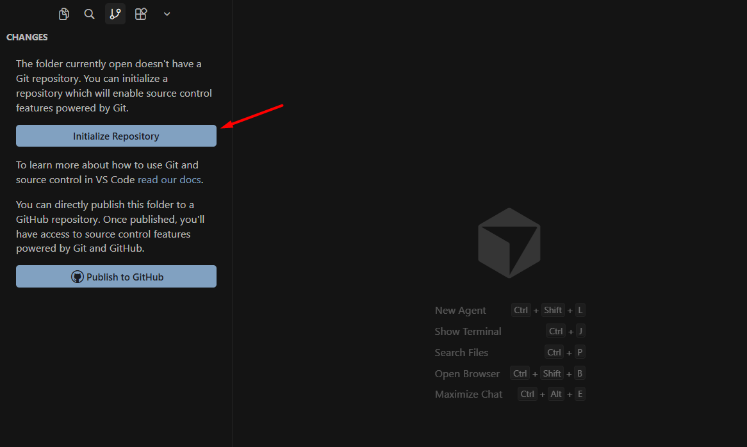Click the Show Terminal shortcut label
Image resolution: width=747 pixels, height=447 pixels.
click(468, 331)
